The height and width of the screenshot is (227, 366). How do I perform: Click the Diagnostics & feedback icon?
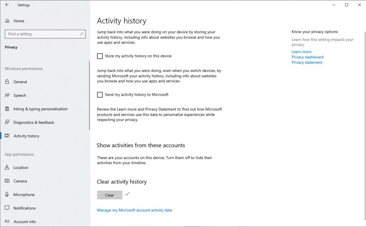7,122
